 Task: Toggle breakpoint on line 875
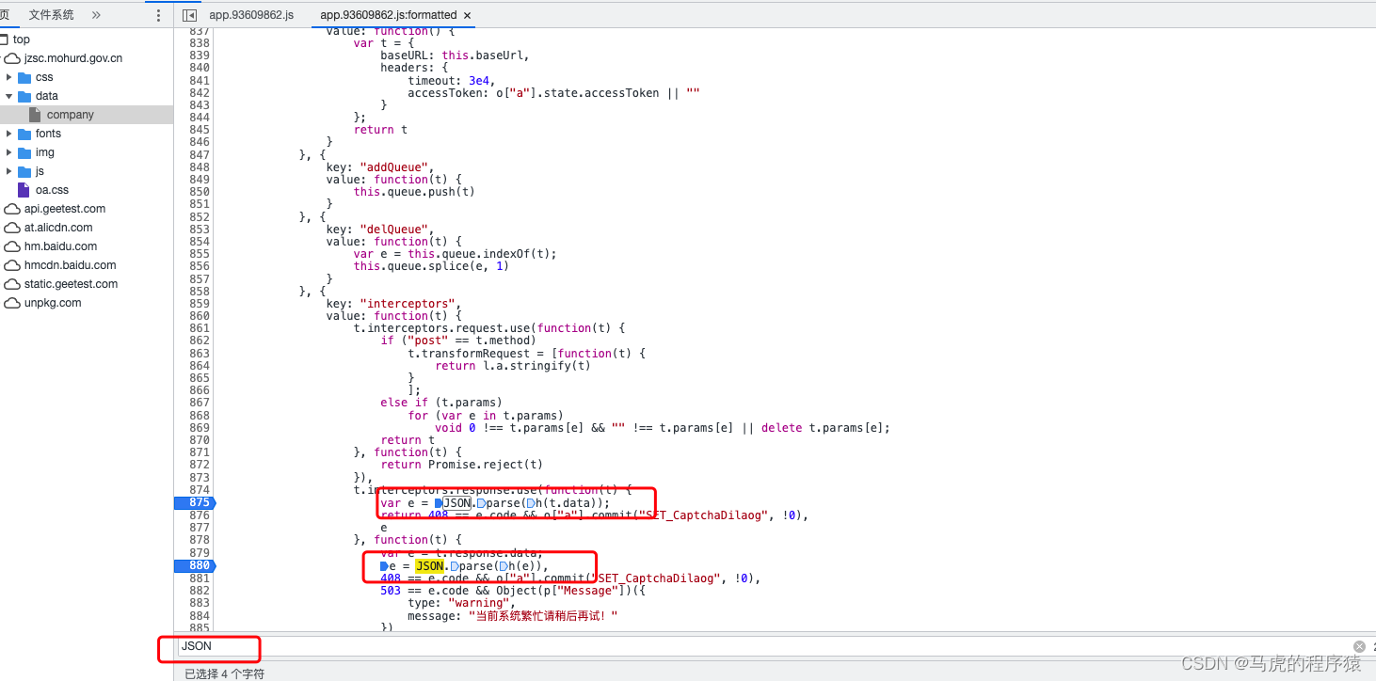(x=194, y=503)
